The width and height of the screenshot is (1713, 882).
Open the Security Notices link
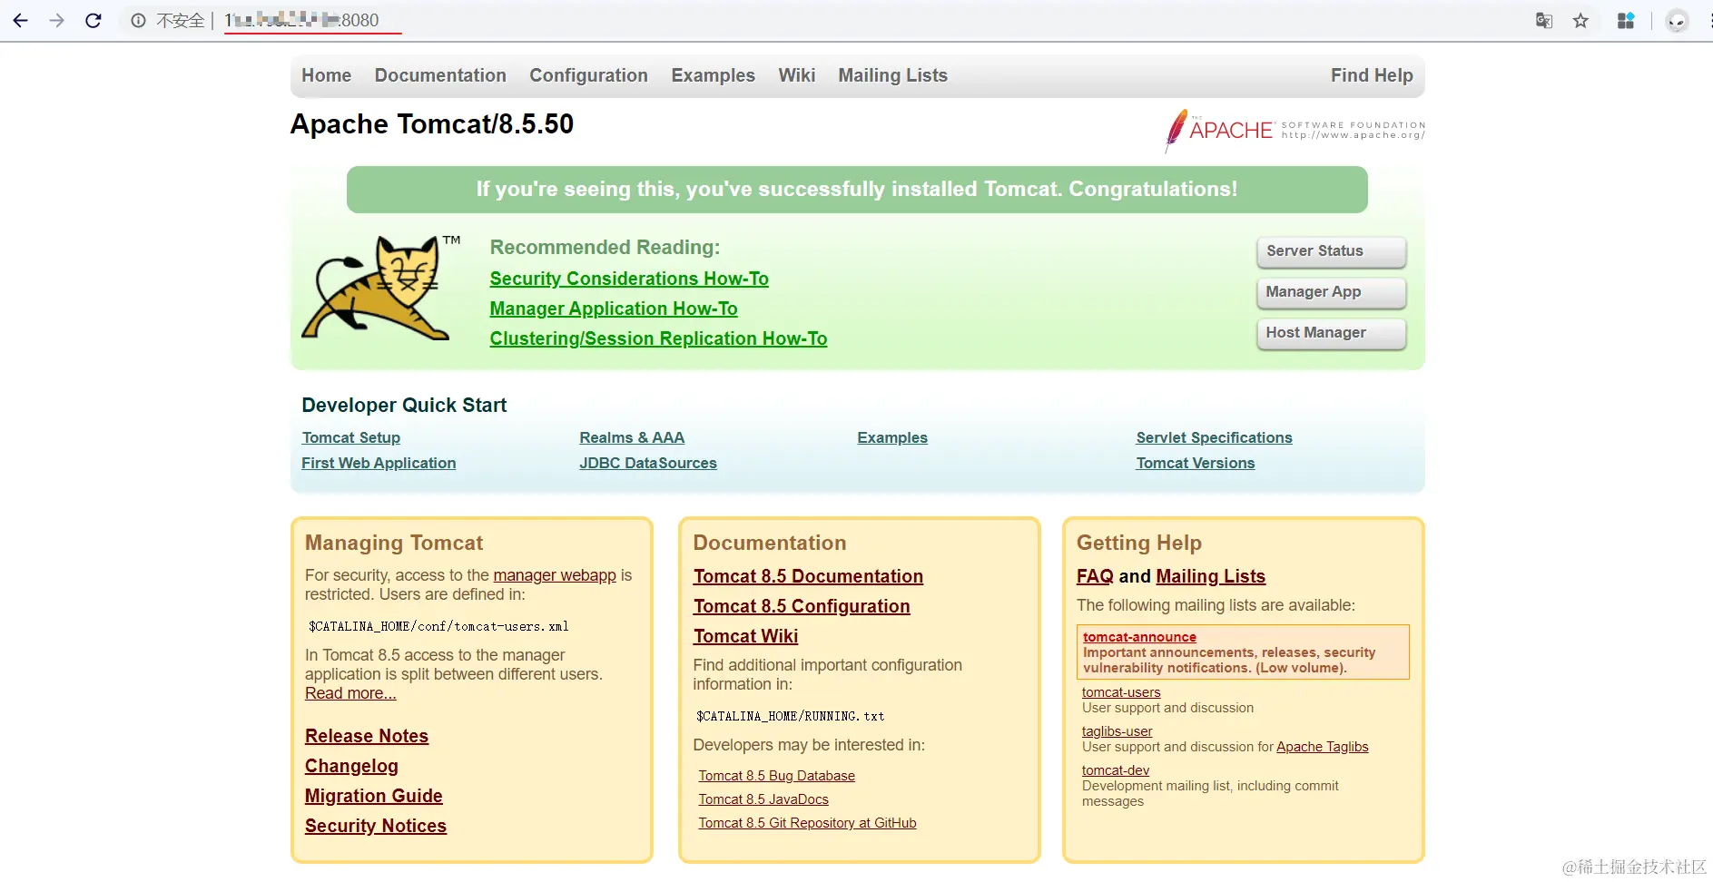click(376, 826)
